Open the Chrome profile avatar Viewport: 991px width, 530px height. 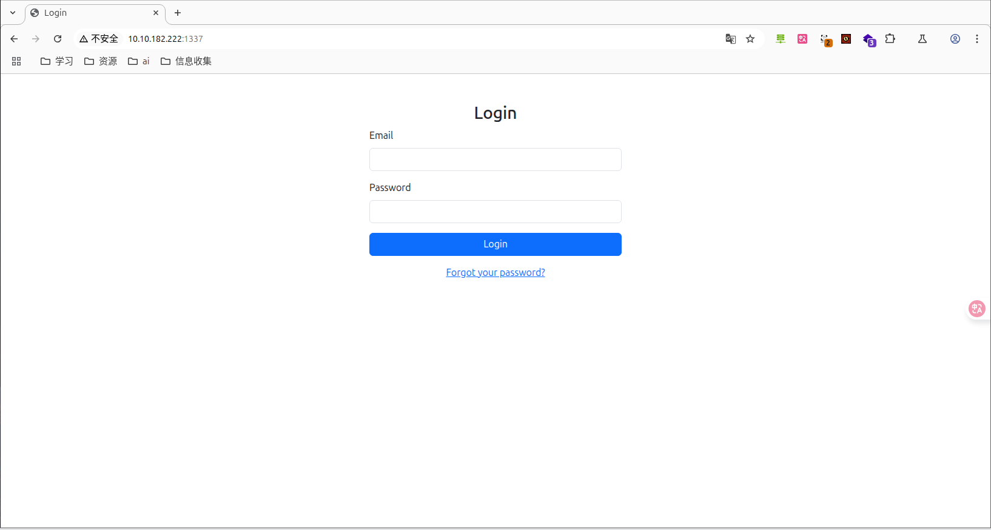[x=955, y=39]
